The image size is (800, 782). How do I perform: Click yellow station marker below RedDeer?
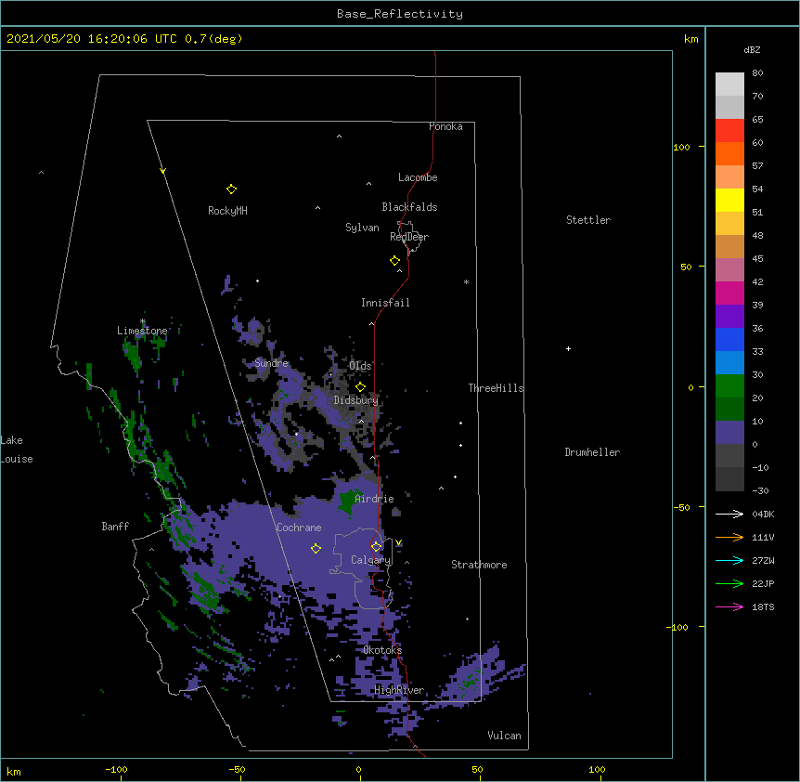pyautogui.click(x=394, y=261)
